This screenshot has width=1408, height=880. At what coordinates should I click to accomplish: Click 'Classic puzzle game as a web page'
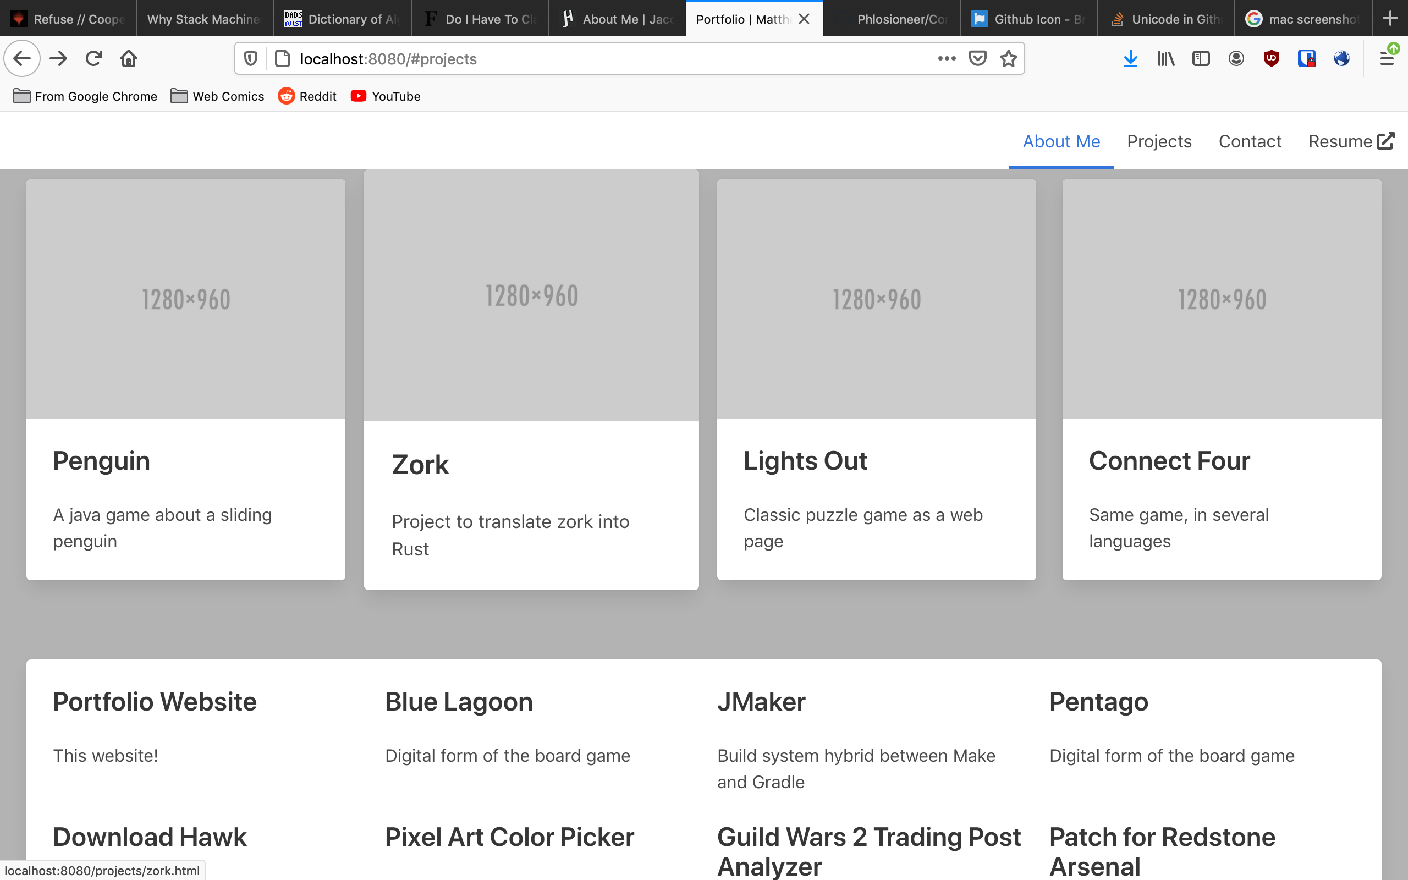click(x=864, y=528)
